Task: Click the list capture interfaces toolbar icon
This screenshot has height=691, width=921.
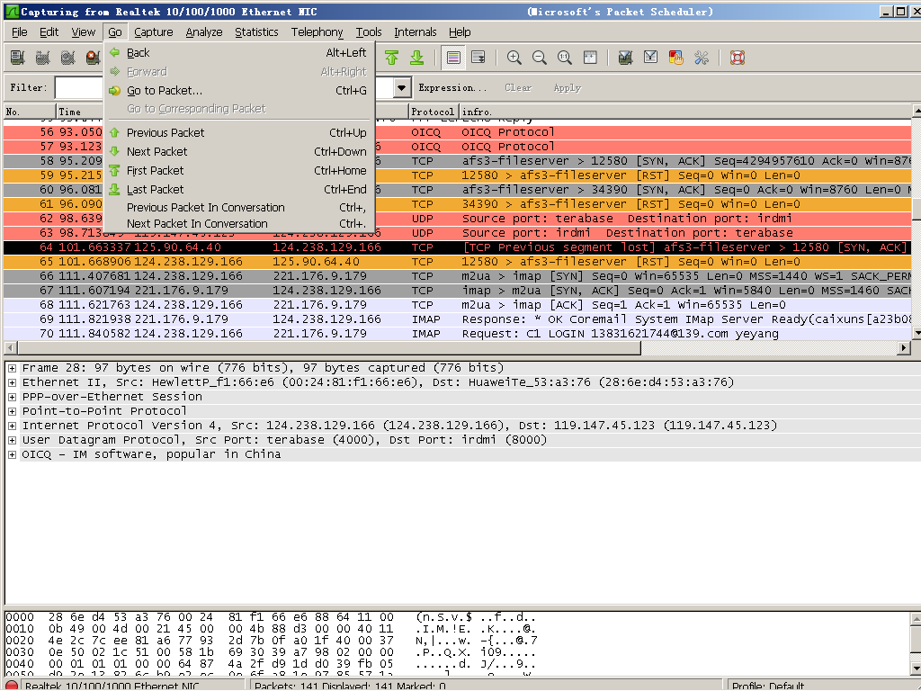Action: [x=18, y=58]
